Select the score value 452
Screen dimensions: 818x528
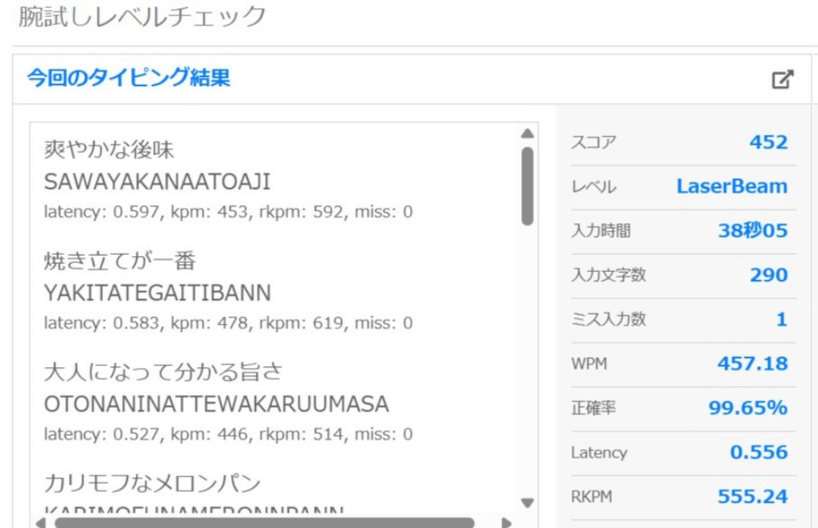click(x=768, y=141)
